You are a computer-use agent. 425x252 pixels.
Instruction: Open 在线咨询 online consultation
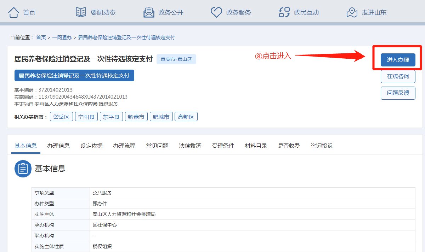point(398,76)
